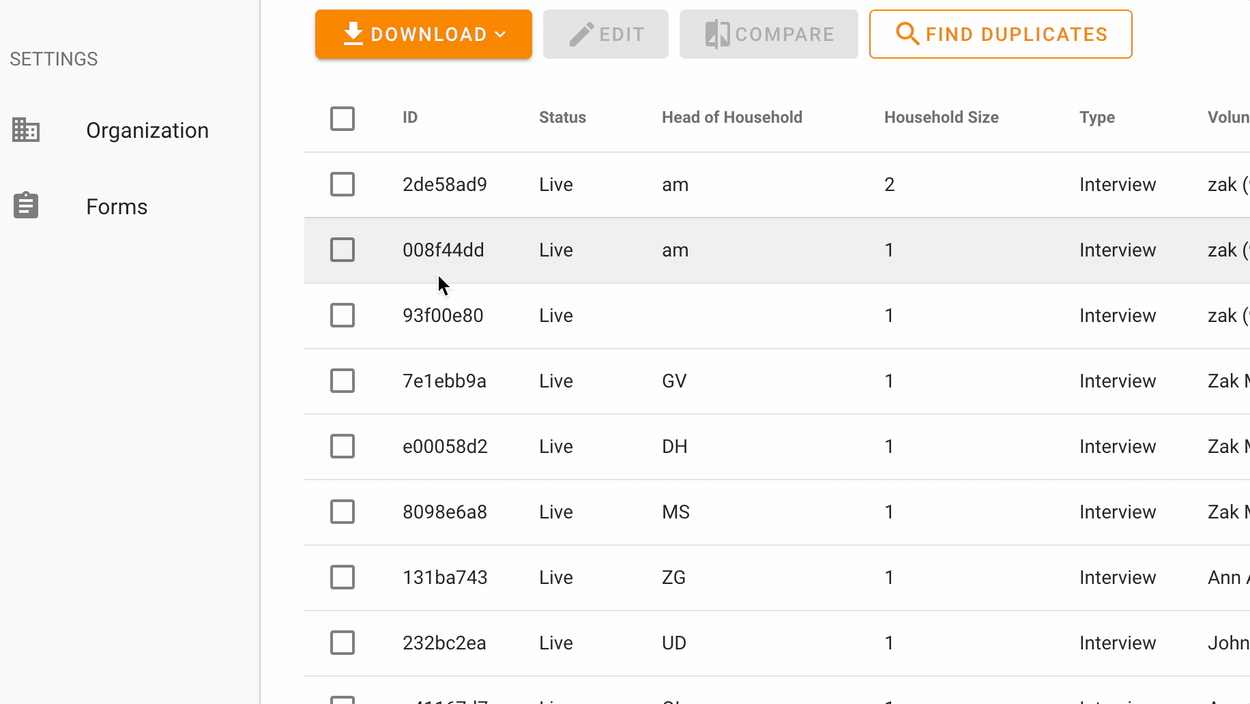
Task: Select the checkbox for row 232bc2ea
Action: 343,643
